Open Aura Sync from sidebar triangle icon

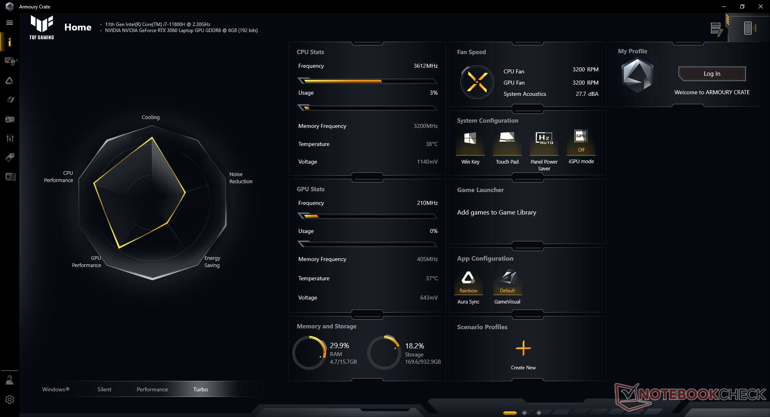point(10,81)
